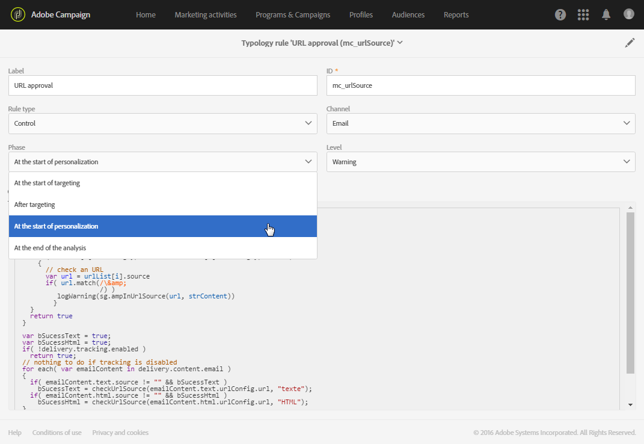Open the help question mark icon

pyautogui.click(x=560, y=14)
